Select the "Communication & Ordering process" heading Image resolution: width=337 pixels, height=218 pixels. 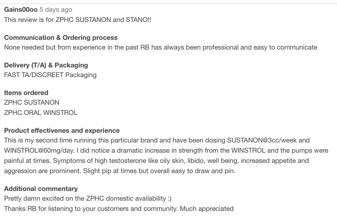click(61, 38)
